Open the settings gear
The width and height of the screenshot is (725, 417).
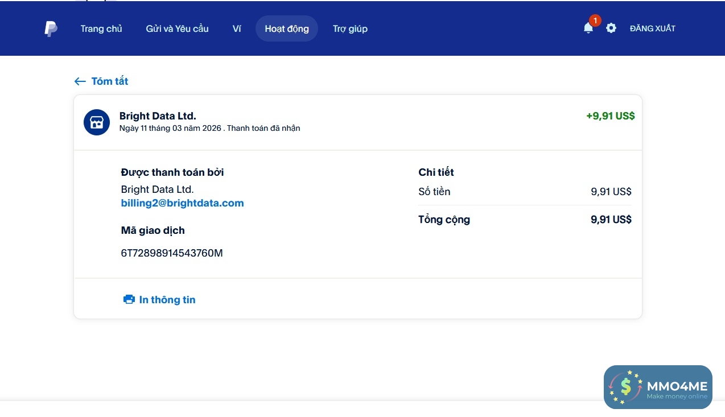point(611,28)
